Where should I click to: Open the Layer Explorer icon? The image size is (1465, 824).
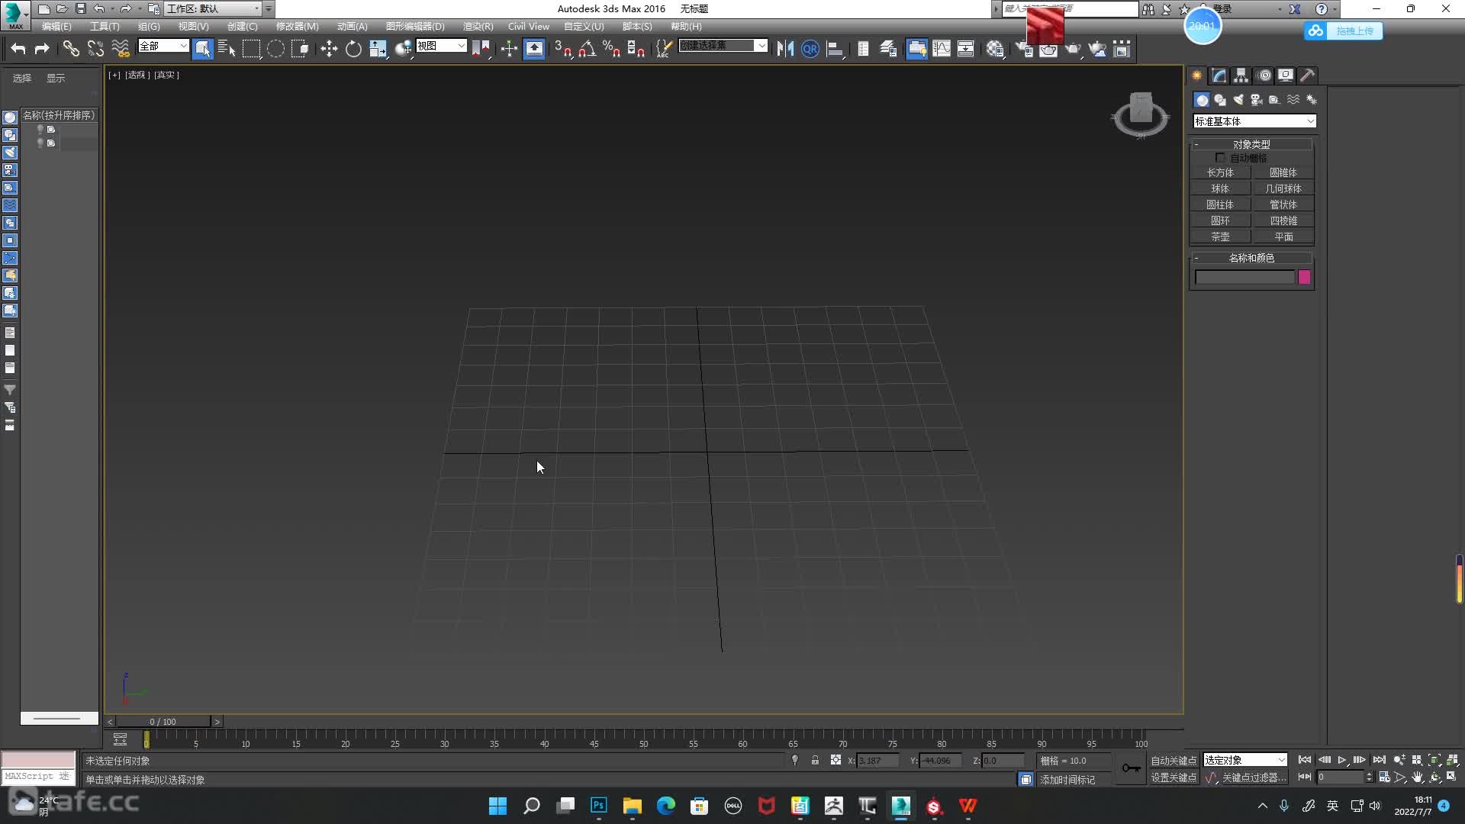click(888, 49)
